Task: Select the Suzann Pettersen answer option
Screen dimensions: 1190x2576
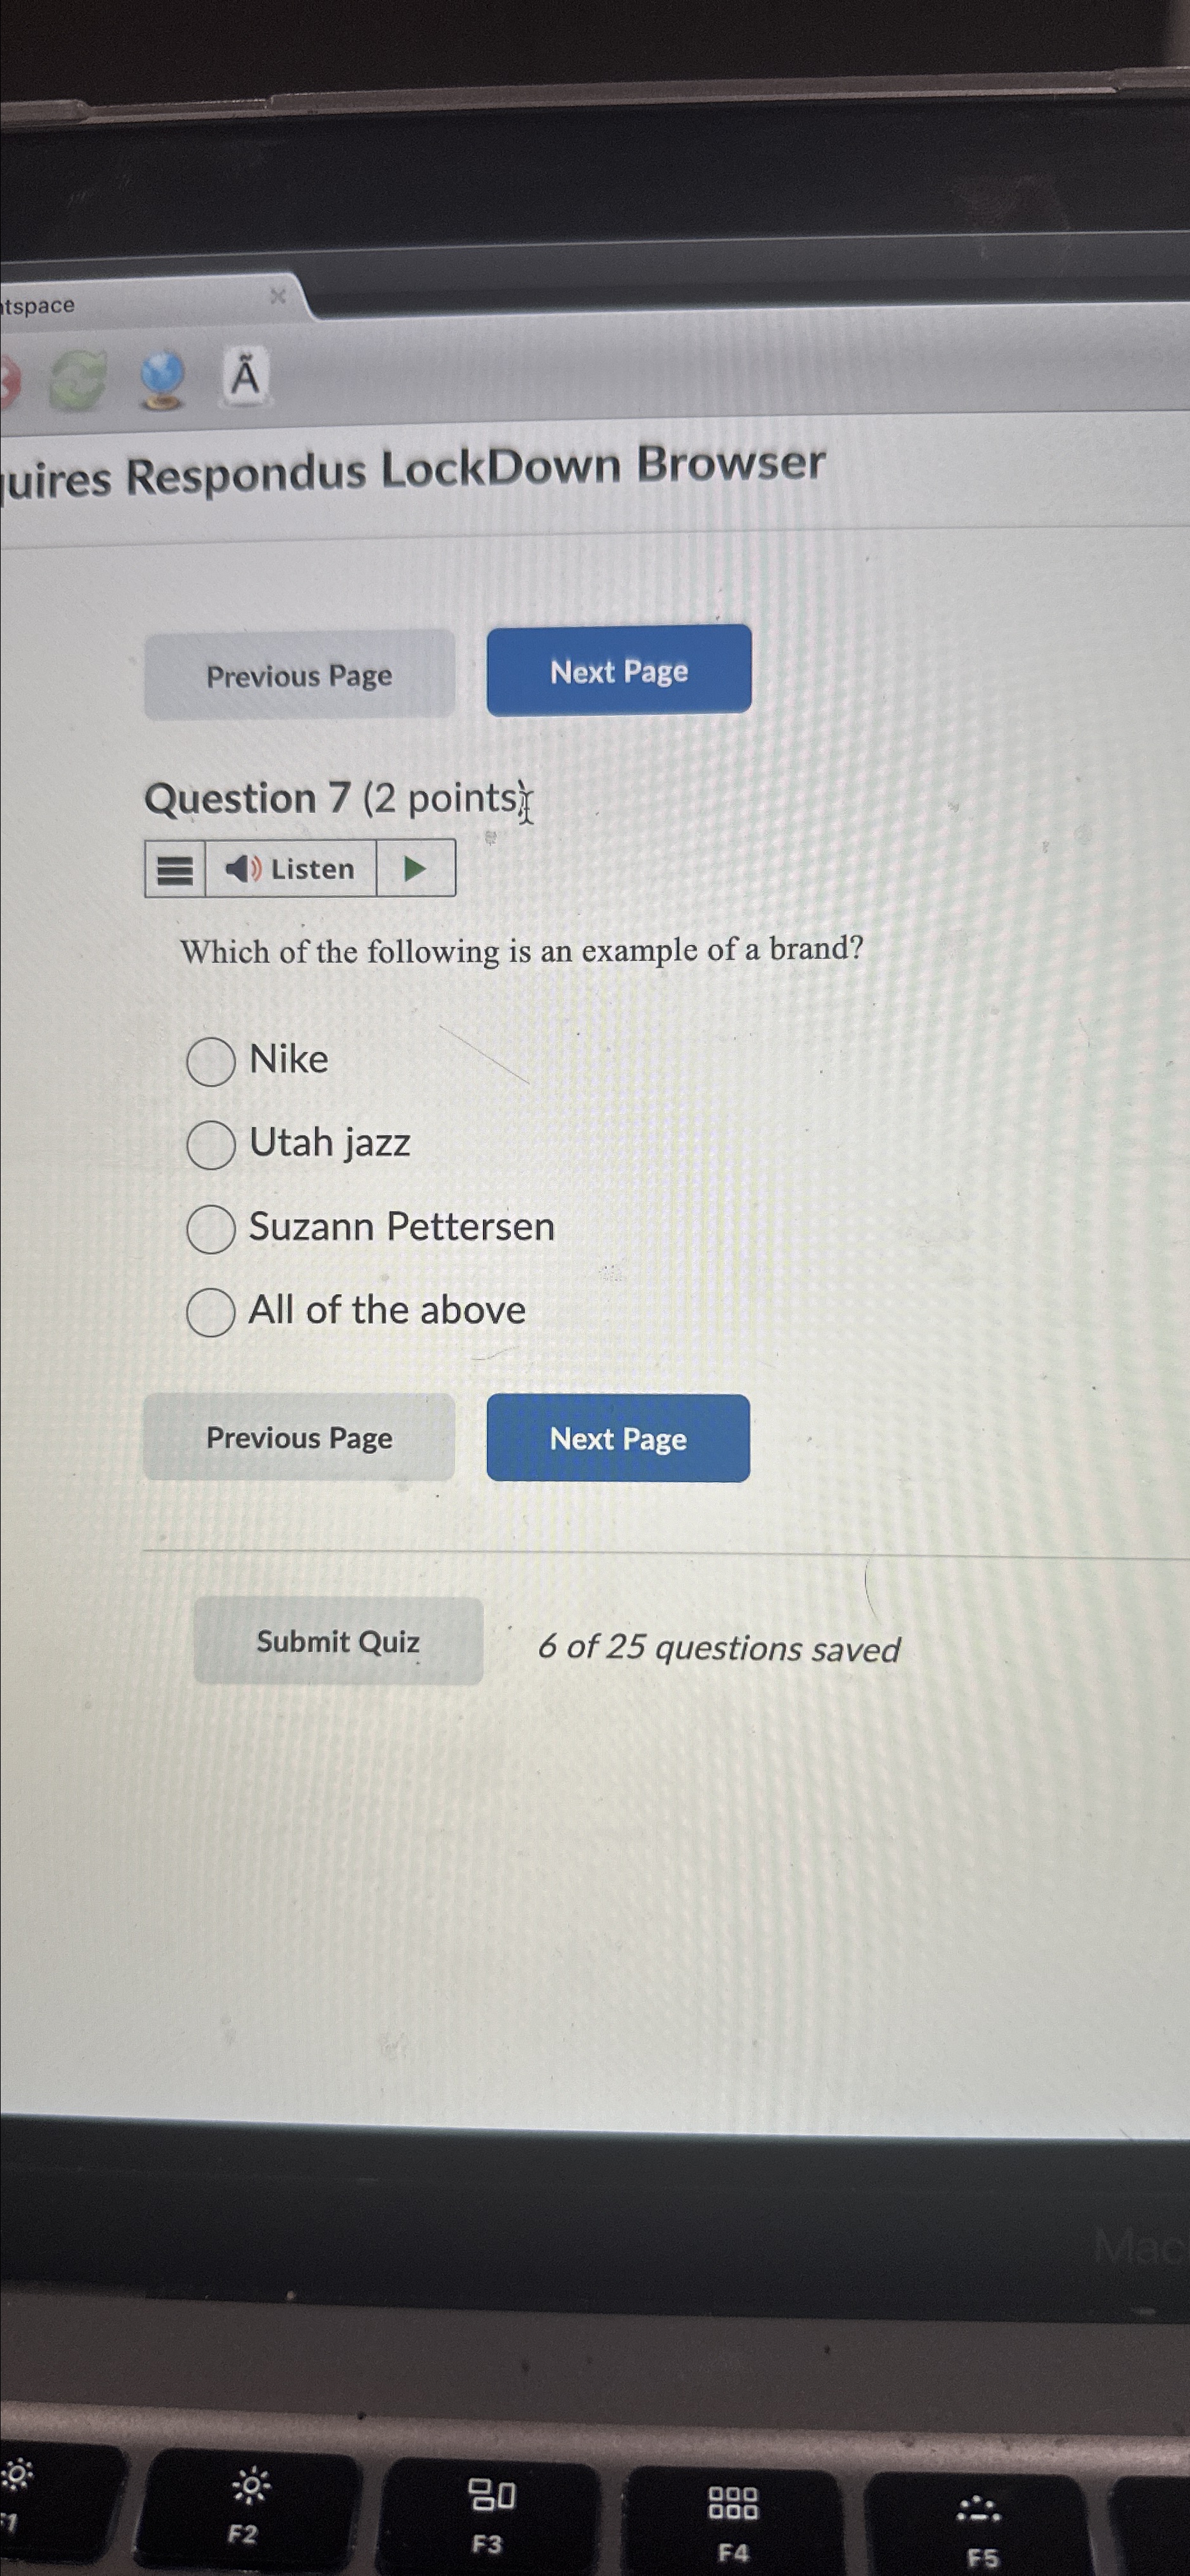Action: tap(212, 1231)
